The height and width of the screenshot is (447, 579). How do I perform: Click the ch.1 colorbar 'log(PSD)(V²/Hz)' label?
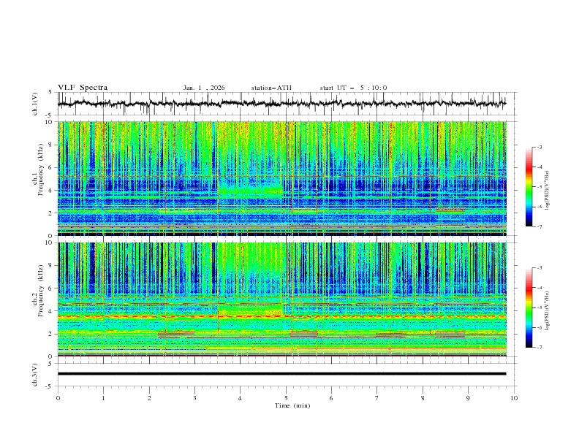(x=547, y=191)
